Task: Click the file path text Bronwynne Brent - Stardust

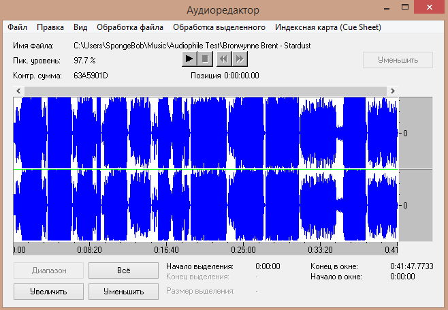Action: pyautogui.click(x=267, y=46)
